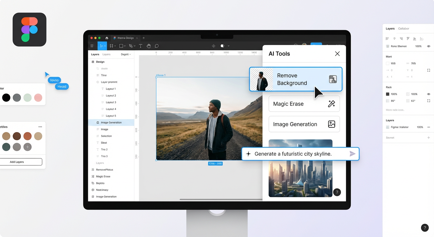
Task: Toggle the eye icon in the Rack section
Action: (x=428, y=94)
